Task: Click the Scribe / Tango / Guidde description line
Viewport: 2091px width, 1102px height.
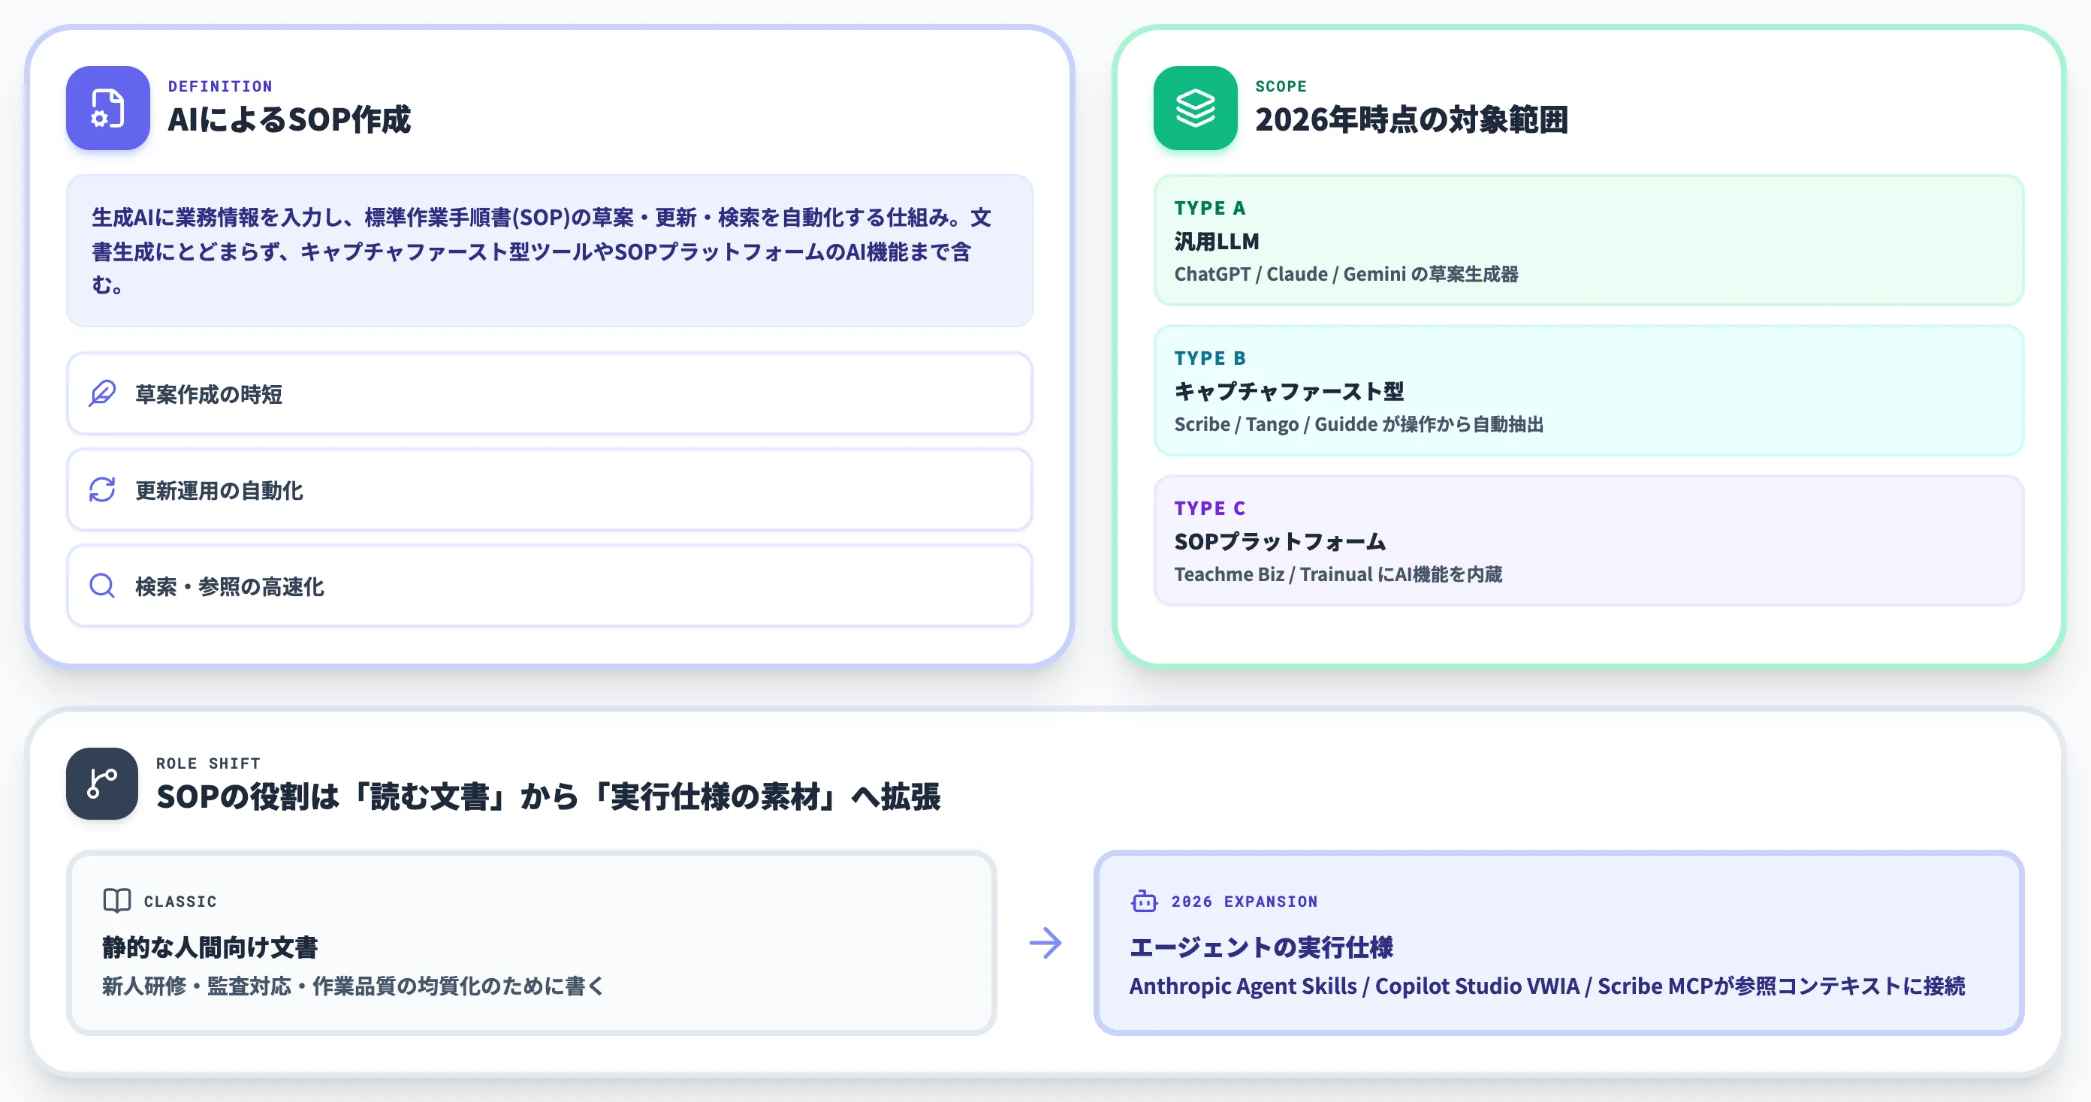Action: pos(1359,424)
